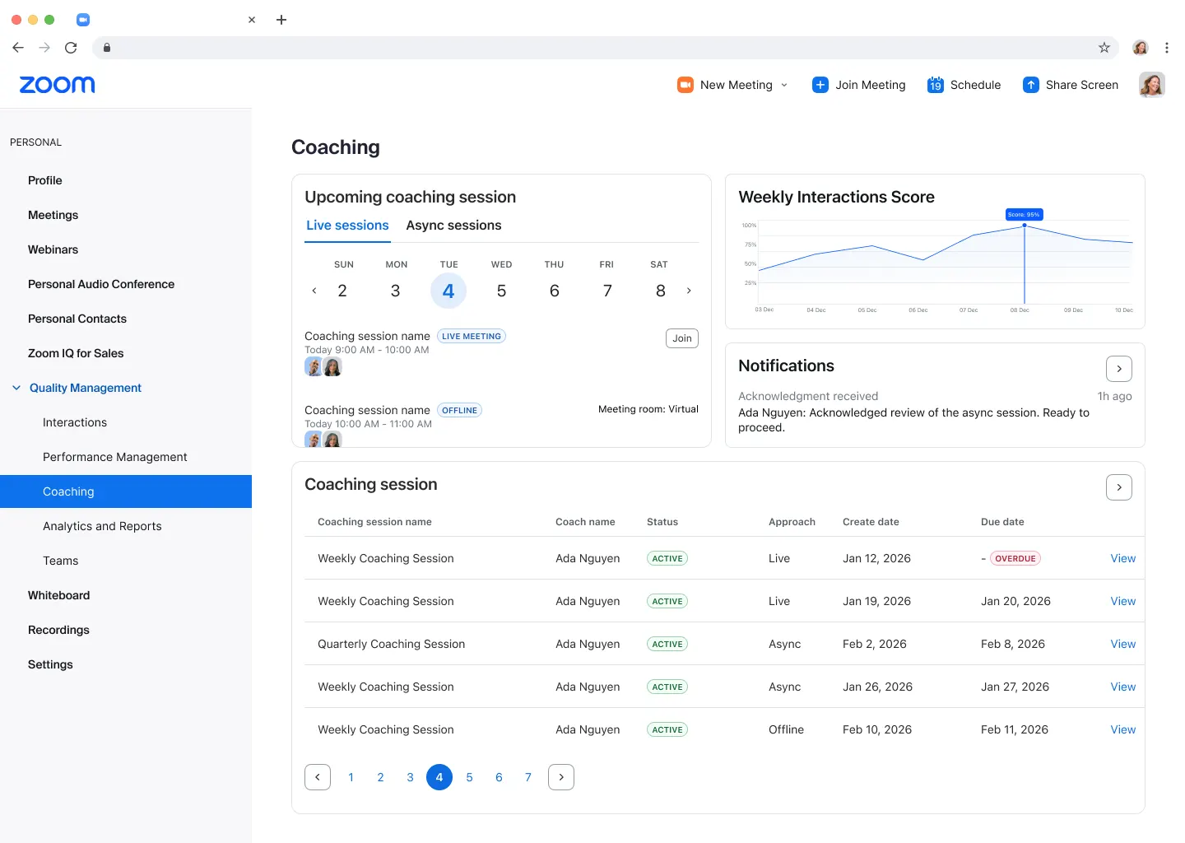
Task: Open the New Meeting dropdown arrow
Action: coord(784,85)
